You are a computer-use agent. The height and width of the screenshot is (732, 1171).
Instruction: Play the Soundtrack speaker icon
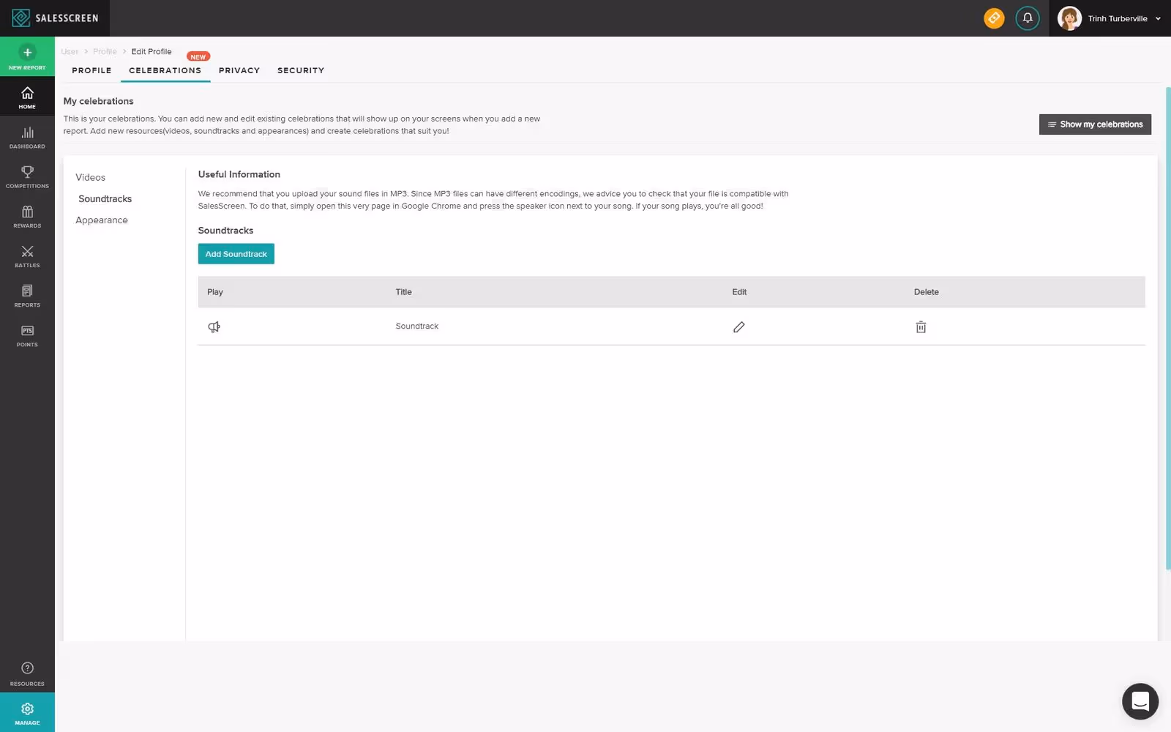[214, 326]
